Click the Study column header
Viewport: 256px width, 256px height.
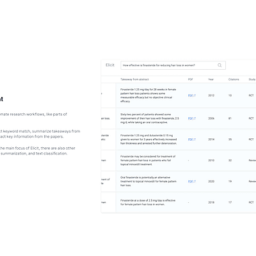tap(252, 79)
